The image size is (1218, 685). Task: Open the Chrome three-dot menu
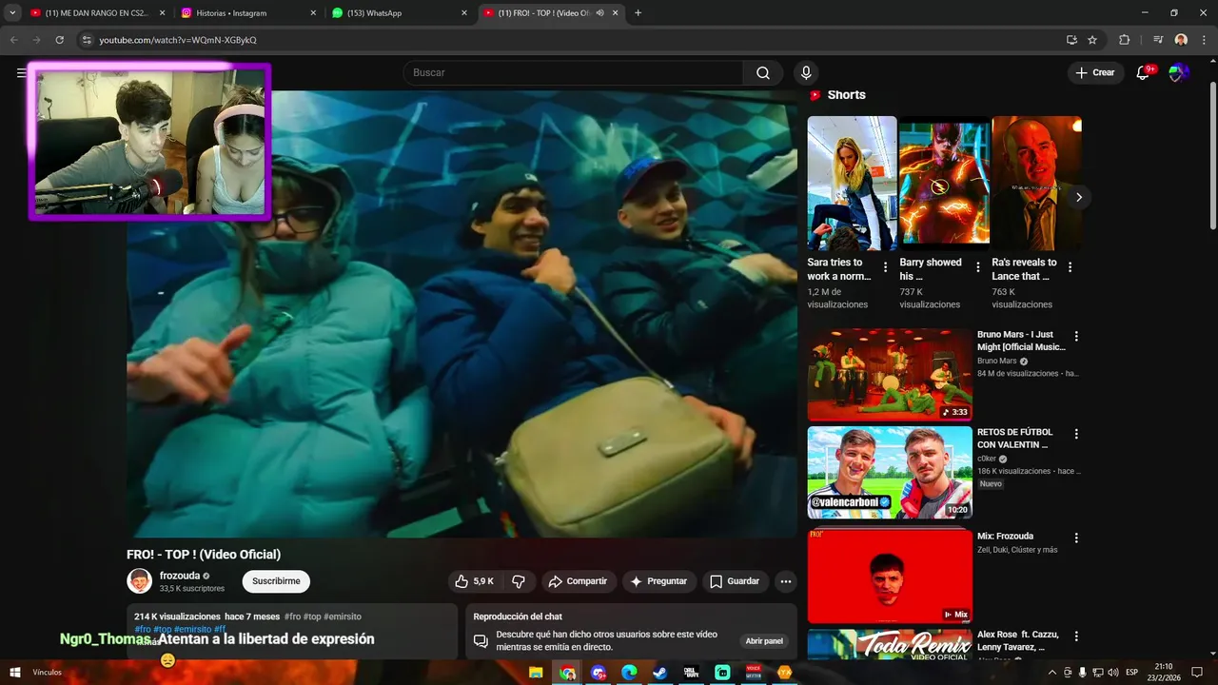(1202, 40)
